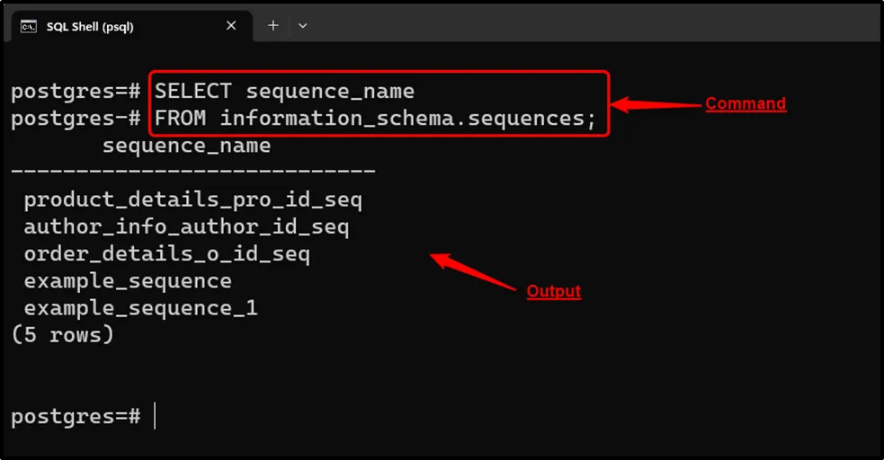Close the SQL Shell (psql) tab
The height and width of the screenshot is (460, 884).
[231, 26]
